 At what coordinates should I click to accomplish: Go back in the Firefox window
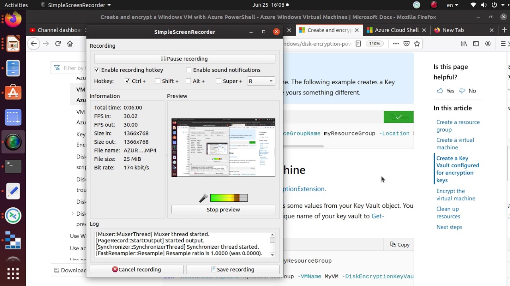33,44
